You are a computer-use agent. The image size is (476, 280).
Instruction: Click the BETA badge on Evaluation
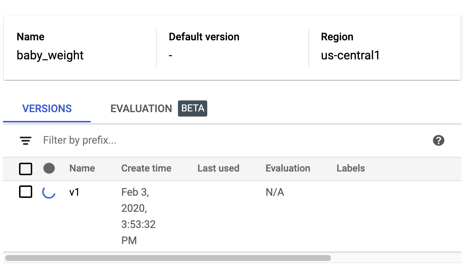(x=193, y=108)
